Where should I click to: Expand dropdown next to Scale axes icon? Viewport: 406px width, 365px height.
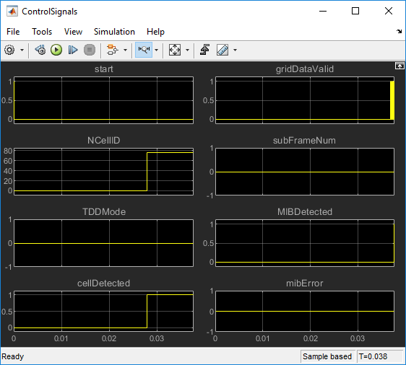[x=187, y=50]
